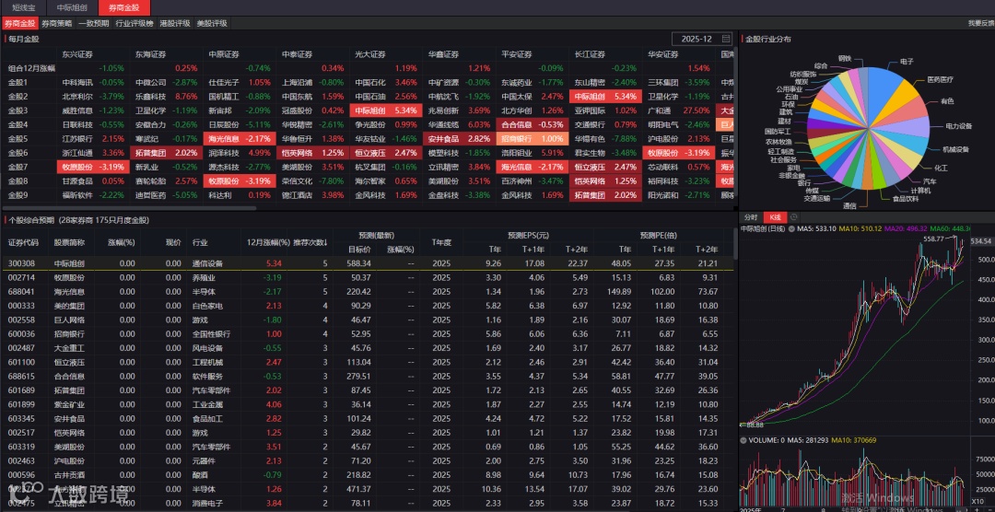
Task: Sort by 行业 column header
Action: point(200,242)
